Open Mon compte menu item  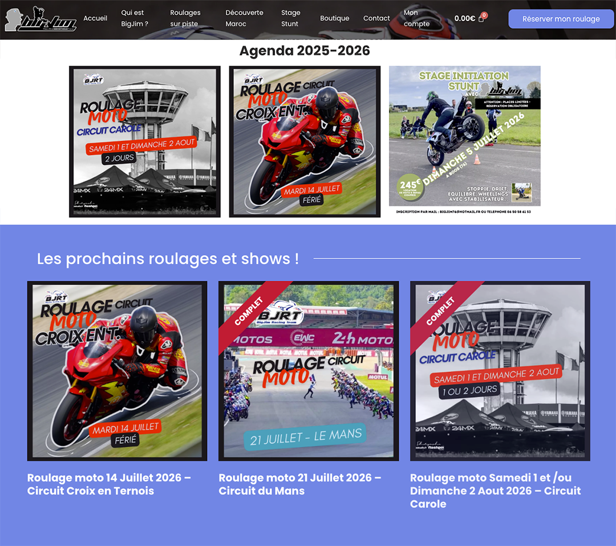click(416, 18)
